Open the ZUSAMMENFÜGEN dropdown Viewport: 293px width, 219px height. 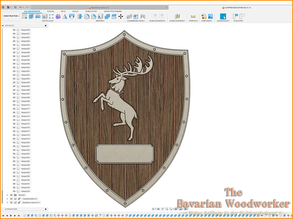(136, 21)
